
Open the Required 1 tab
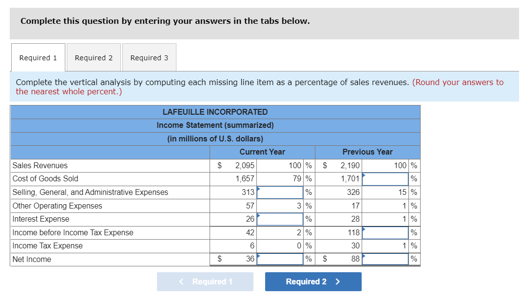(39, 57)
